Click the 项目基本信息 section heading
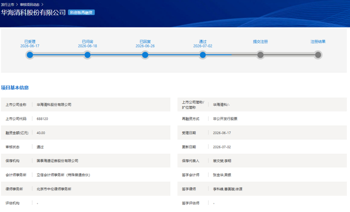The width and height of the screenshot is (350, 212). tap(15, 87)
